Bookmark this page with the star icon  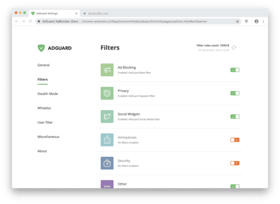click(x=238, y=21)
